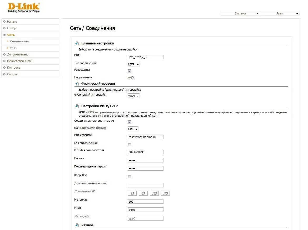Click the bullet icon beside Система in sidebar

point(4,74)
